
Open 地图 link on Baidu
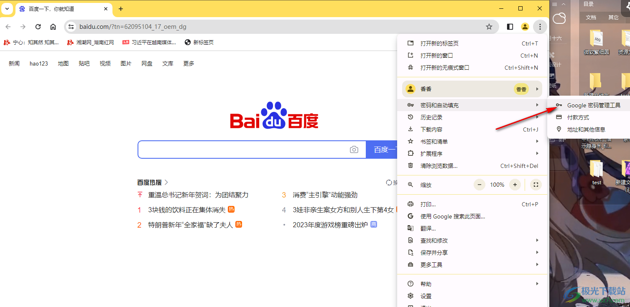(63, 63)
